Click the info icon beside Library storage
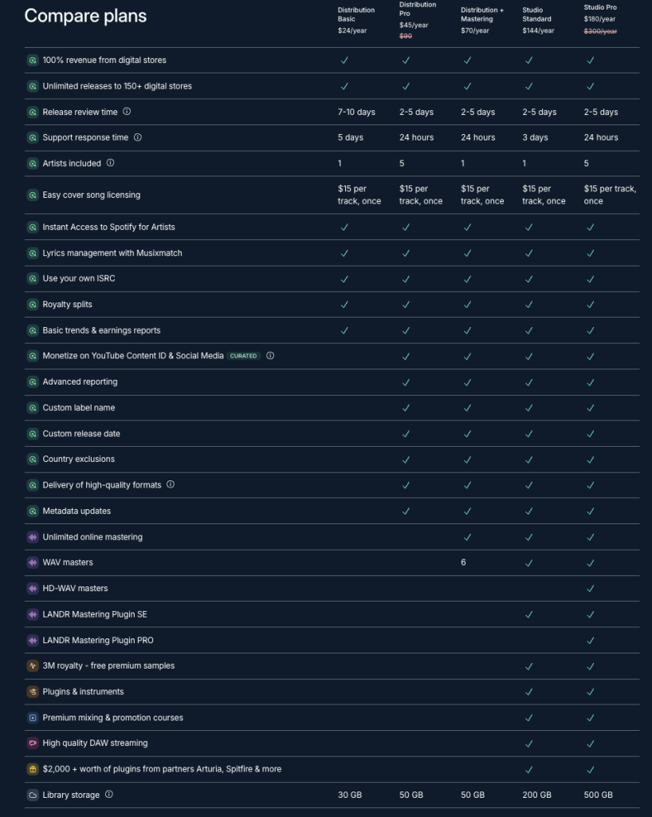Screen dimensions: 652x817 tap(109, 795)
